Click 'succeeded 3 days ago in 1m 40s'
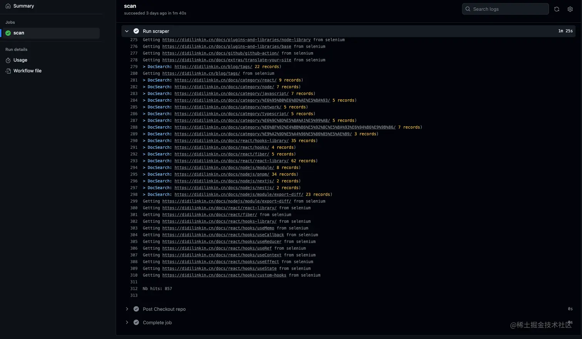This screenshot has width=582, height=339. pos(155,13)
